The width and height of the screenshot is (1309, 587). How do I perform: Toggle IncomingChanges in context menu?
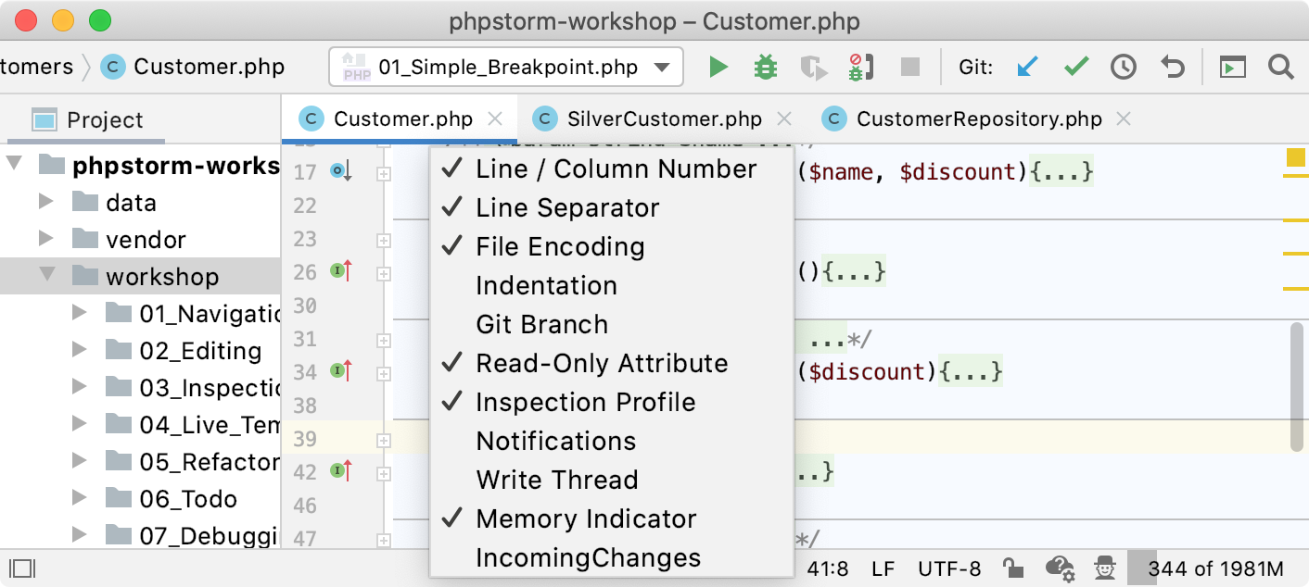click(x=612, y=557)
